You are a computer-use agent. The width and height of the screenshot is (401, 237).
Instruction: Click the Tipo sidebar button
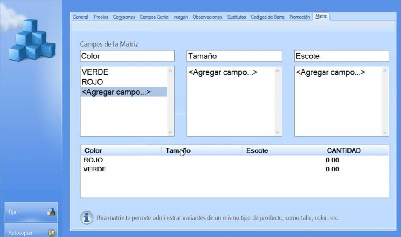tap(31, 212)
